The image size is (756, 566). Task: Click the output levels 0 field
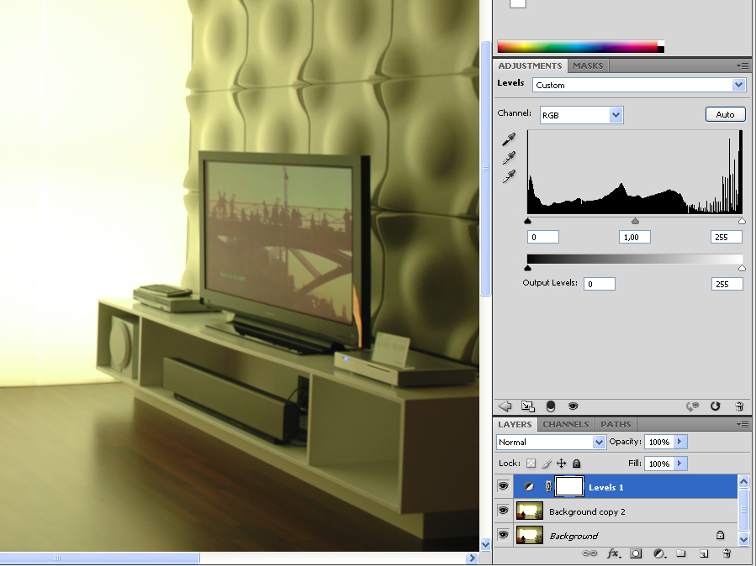coord(600,284)
